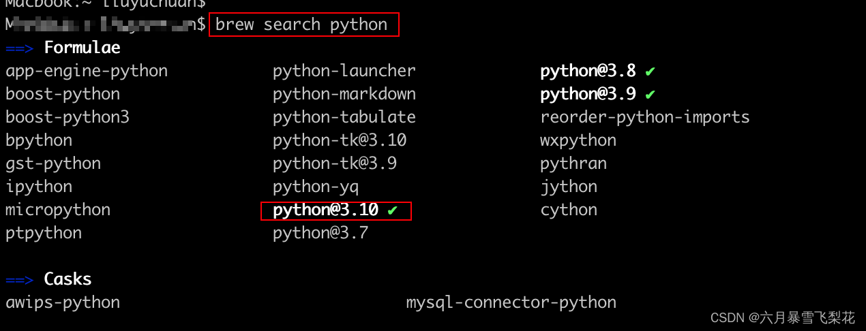Click the Casks section heading
Screen dimensions: 866x331
[68, 279]
